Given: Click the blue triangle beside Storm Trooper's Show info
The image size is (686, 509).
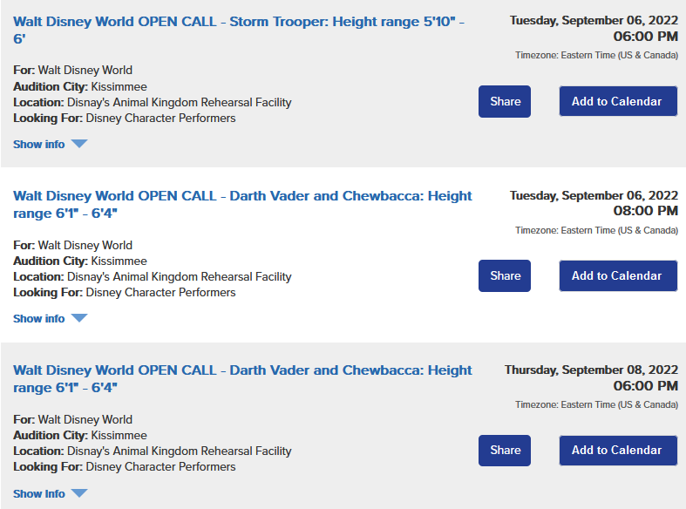Looking at the screenshot, I should (79, 144).
